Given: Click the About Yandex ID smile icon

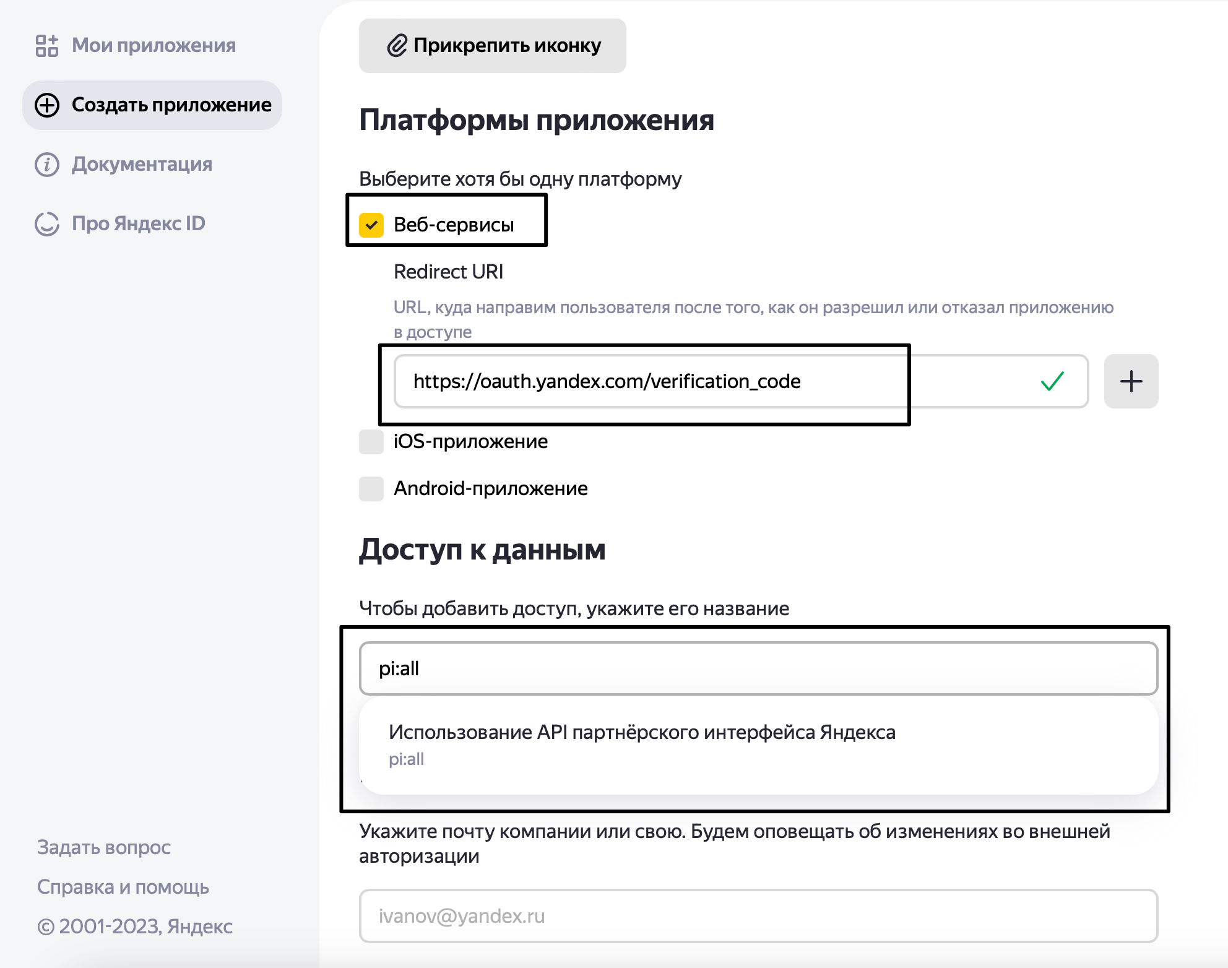Looking at the screenshot, I should [47, 223].
